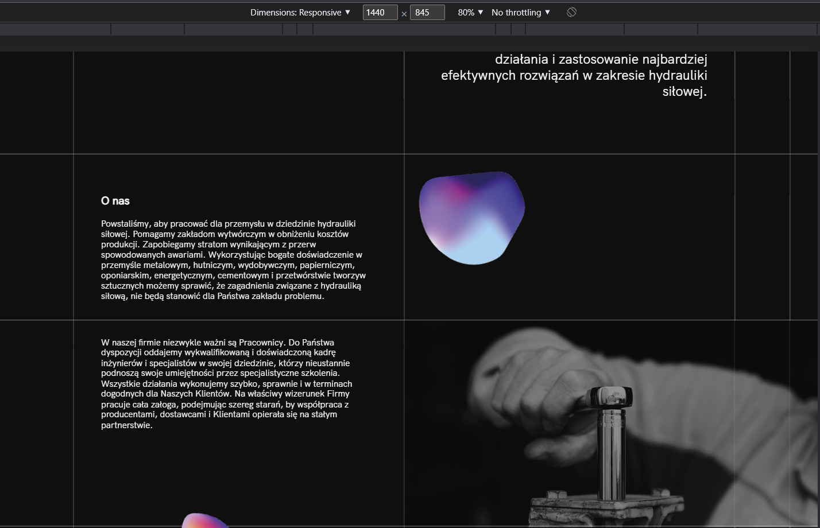Click the rightmost segment of the width preset bar
Viewport: 820px width, 528px height.
coord(759,29)
